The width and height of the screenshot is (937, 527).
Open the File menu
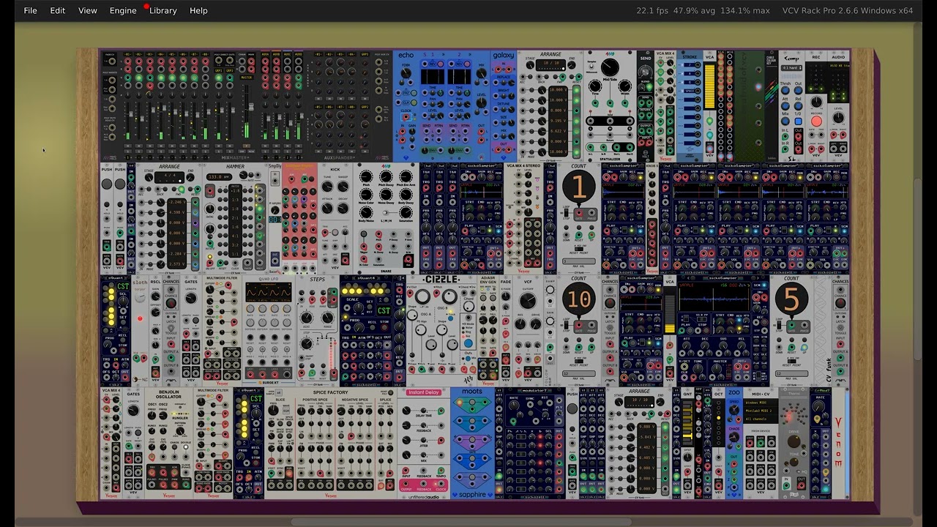[30, 10]
